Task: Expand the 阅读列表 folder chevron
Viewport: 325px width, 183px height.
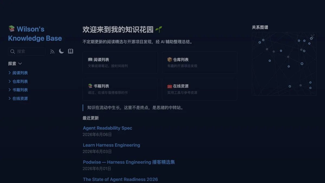Action: (x=10, y=73)
